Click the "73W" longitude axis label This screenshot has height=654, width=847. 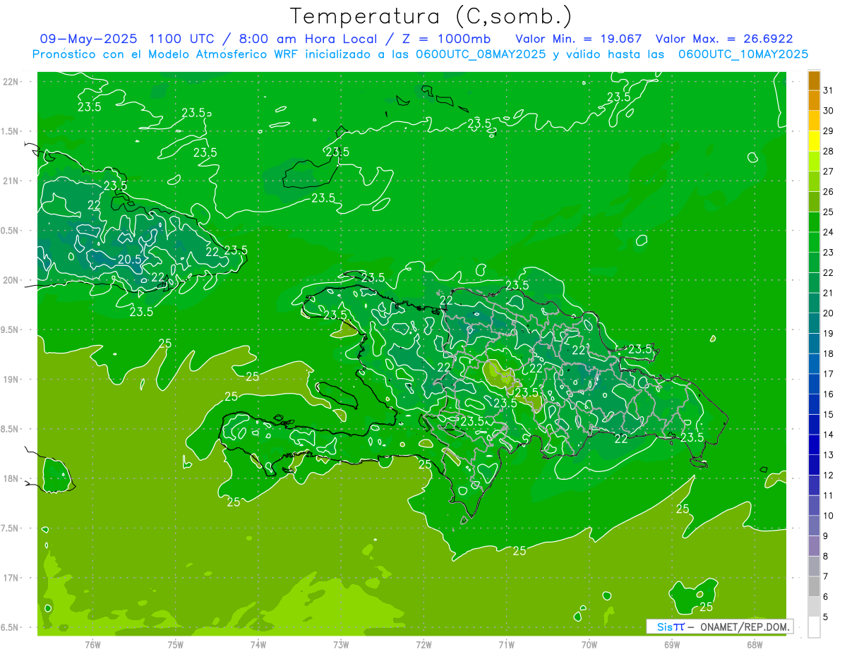click(341, 644)
